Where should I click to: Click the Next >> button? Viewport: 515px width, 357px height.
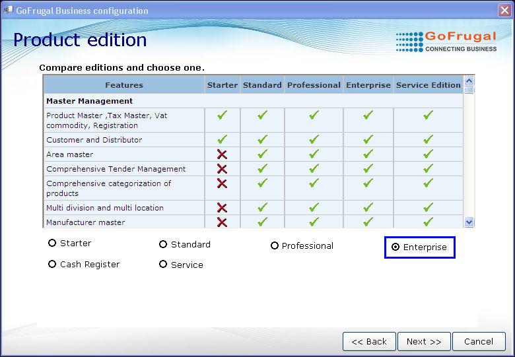pos(424,342)
